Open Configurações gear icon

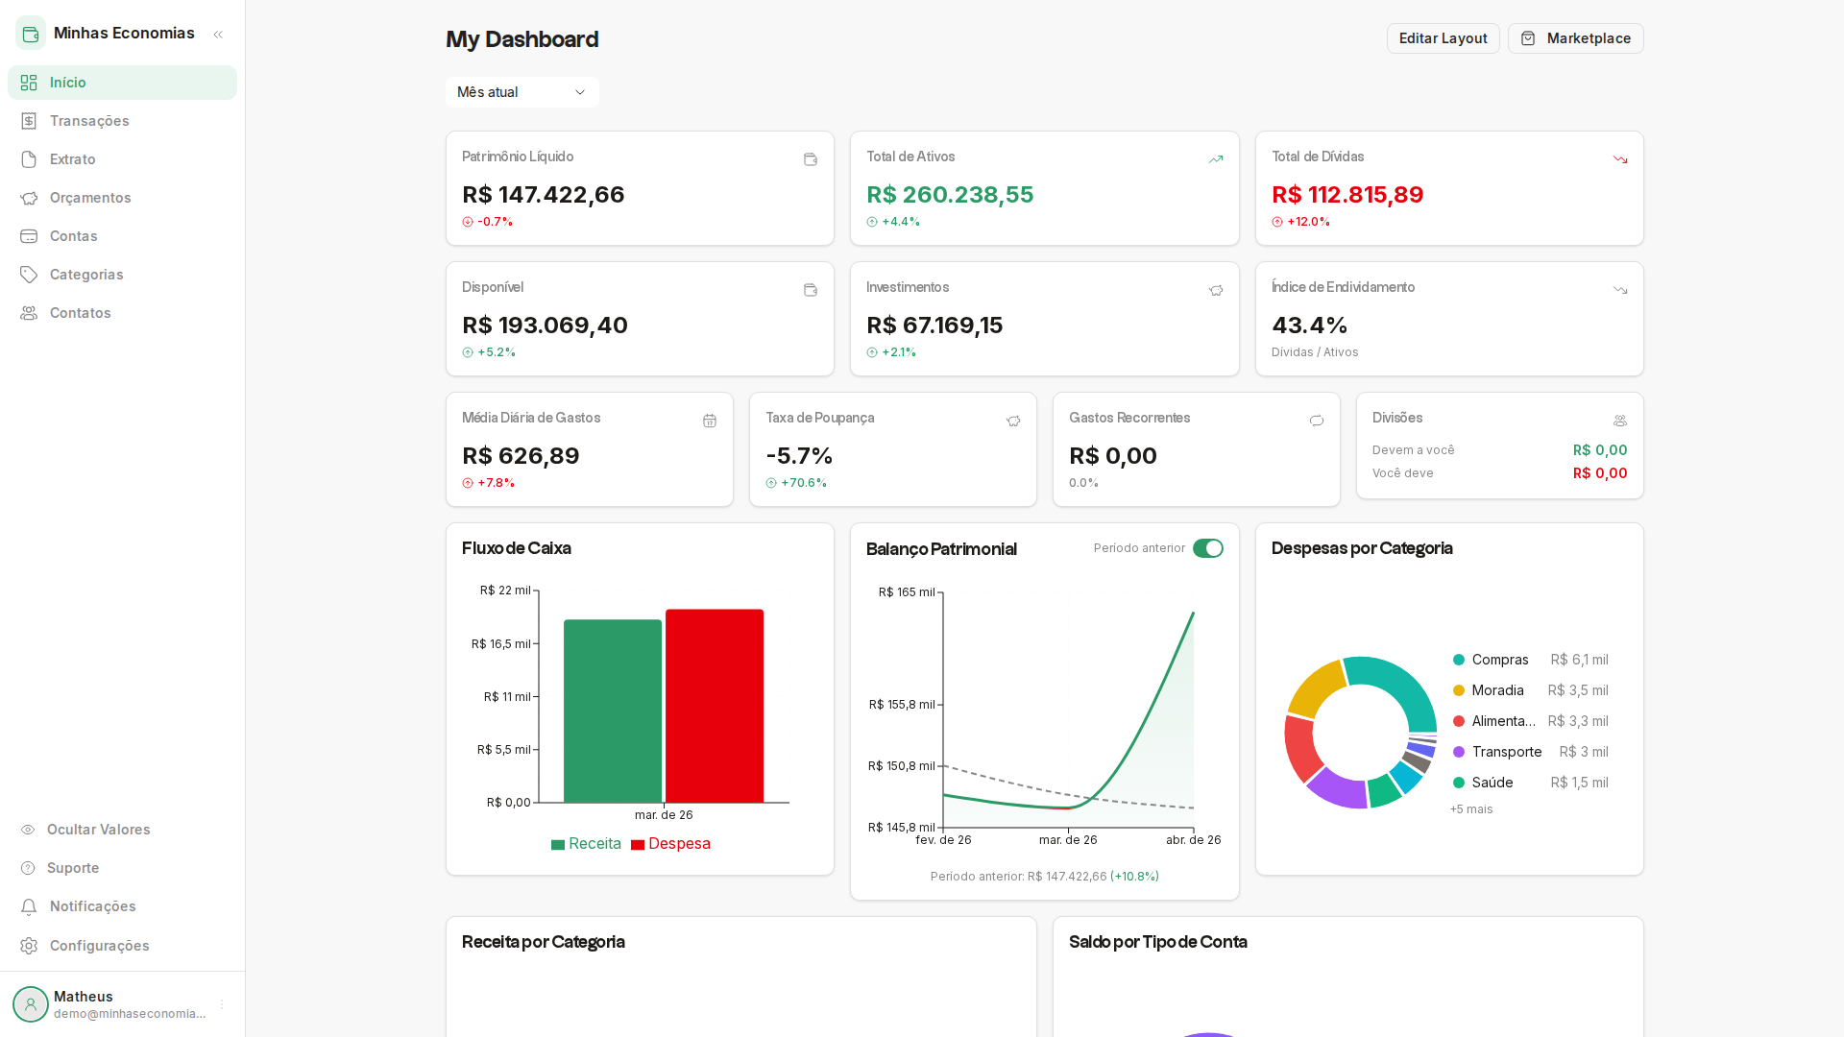(x=29, y=946)
